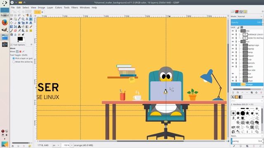
Task: Select the Move tool
Action: tap(31, 19)
